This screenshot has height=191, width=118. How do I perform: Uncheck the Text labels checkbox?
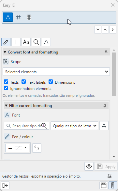click(x=23, y=82)
